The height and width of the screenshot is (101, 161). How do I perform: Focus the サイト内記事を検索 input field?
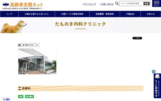click(x=131, y=4)
